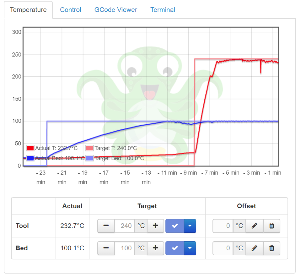Switch to the Control tab

pyautogui.click(x=70, y=10)
